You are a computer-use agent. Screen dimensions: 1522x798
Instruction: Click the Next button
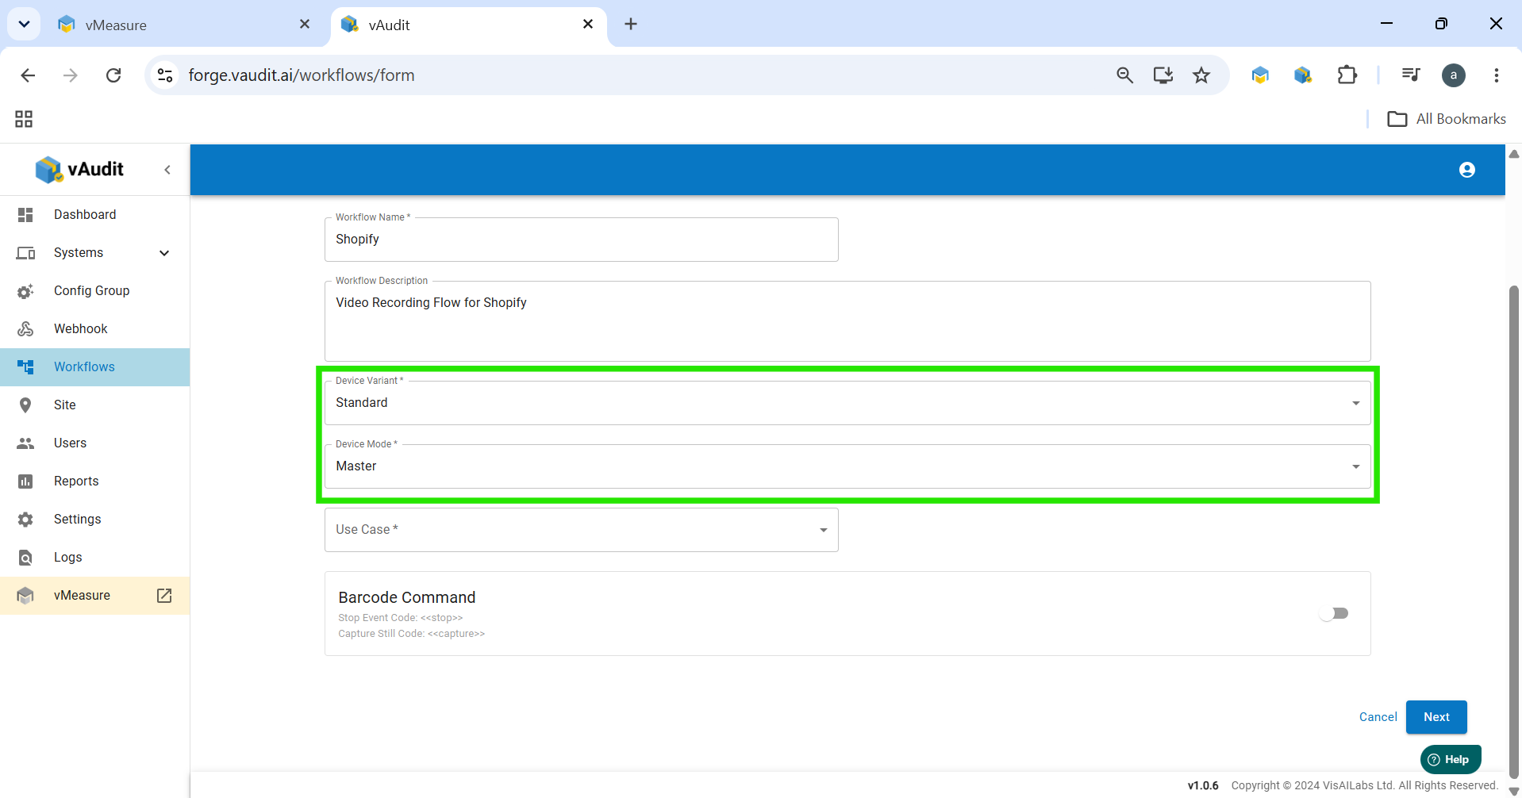click(x=1436, y=717)
